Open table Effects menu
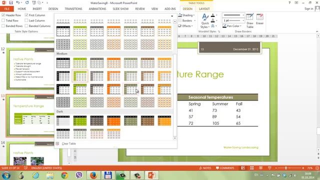 pyautogui.click(x=185, y=26)
